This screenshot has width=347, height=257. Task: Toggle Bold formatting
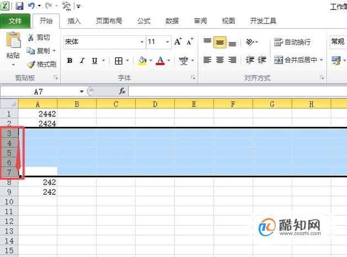point(70,60)
